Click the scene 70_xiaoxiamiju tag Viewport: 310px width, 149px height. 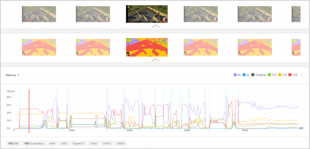pos(34,143)
